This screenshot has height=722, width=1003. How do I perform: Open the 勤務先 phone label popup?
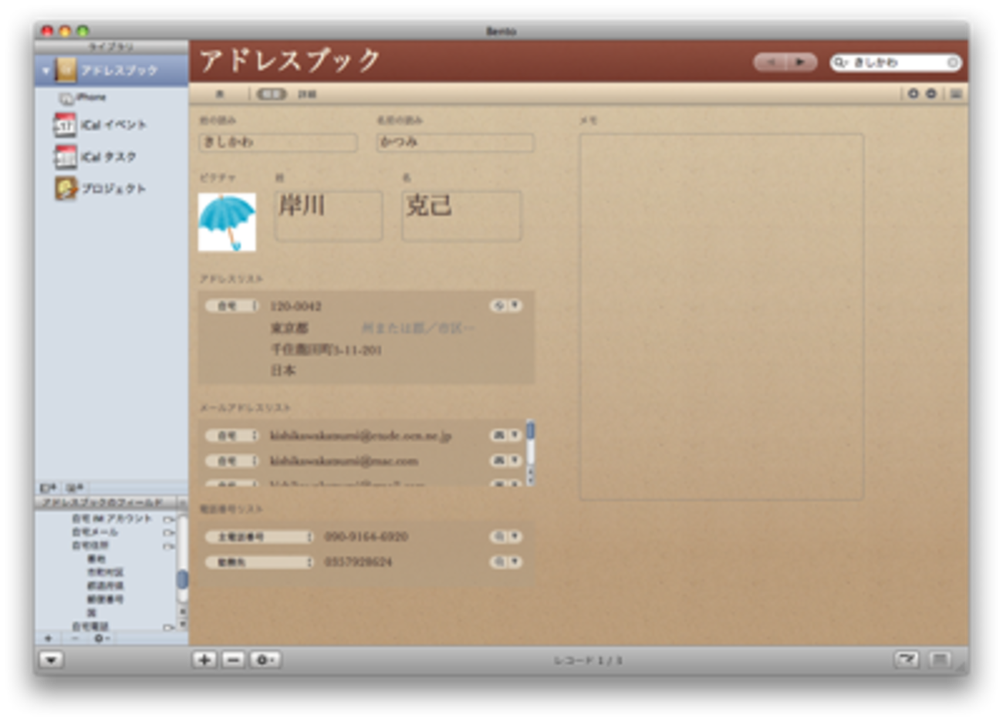click(260, 562)
